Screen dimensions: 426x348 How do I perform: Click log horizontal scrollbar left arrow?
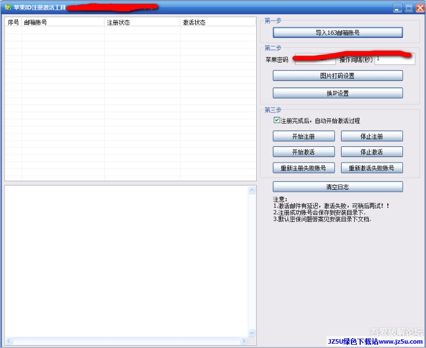(9, 341)
